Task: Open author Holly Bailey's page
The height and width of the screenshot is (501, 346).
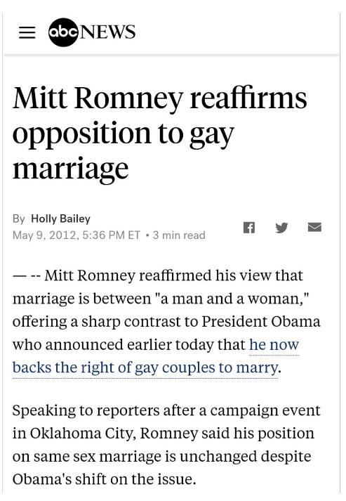Action: 60,219
